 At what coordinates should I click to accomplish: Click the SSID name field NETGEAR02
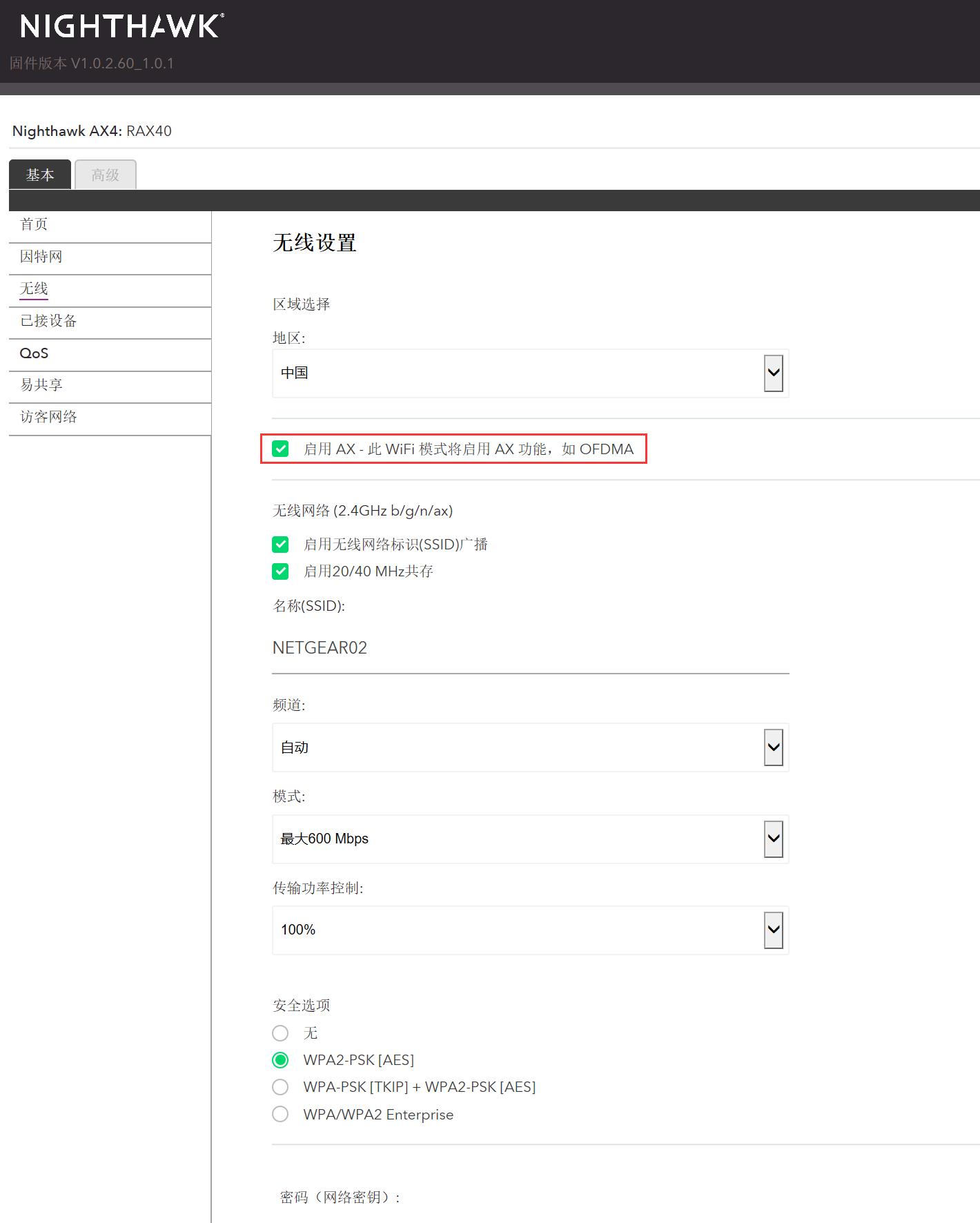pyautogui.click(x=530, y=649)
